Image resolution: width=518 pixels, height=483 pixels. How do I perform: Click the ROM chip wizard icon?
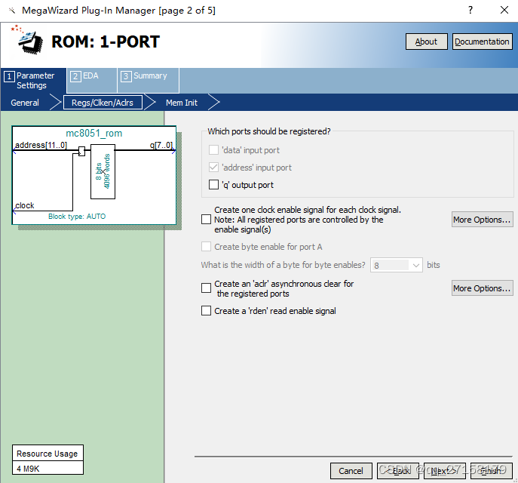click(x=27, y=41)
